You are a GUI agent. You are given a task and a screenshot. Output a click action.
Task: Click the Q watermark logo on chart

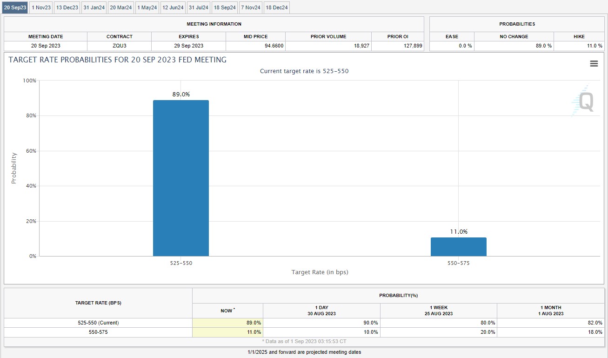pos(583,101)
